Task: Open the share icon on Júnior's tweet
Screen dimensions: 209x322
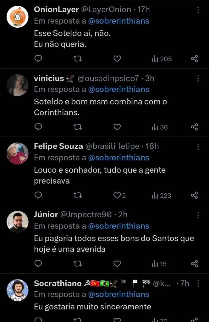Action: (195, 264)
